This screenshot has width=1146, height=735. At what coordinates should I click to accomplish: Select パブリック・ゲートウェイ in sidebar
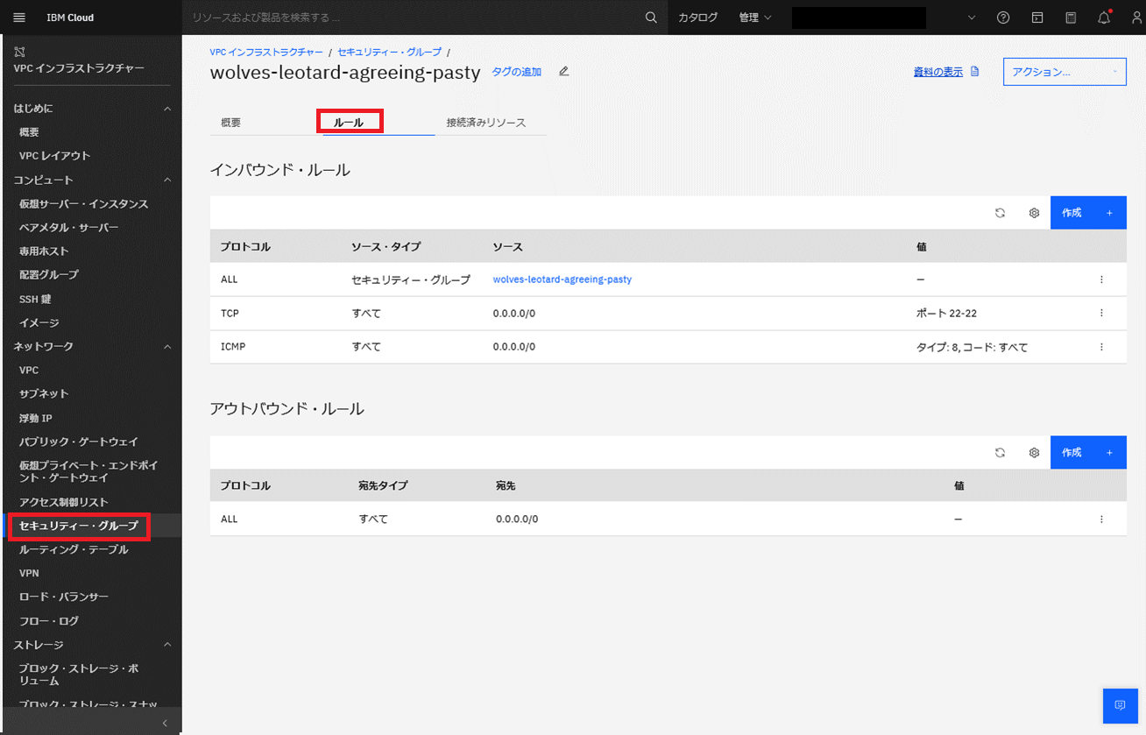[79, 442]
